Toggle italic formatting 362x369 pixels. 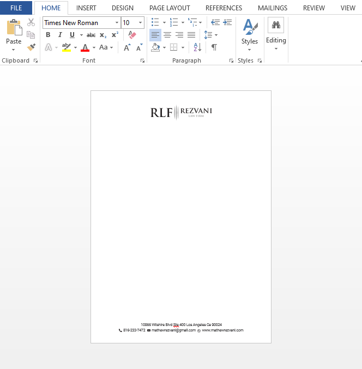60,35
